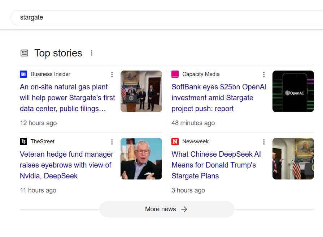
Task: Click the 48 minutes ago timestamp
Action: pyautogui.click(x=193, y=123)
